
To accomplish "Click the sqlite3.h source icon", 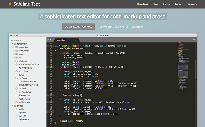I will pyautogui.click(x=16, y=116).
